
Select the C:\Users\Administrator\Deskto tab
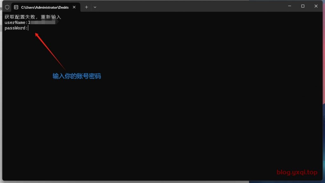(44, 7)
